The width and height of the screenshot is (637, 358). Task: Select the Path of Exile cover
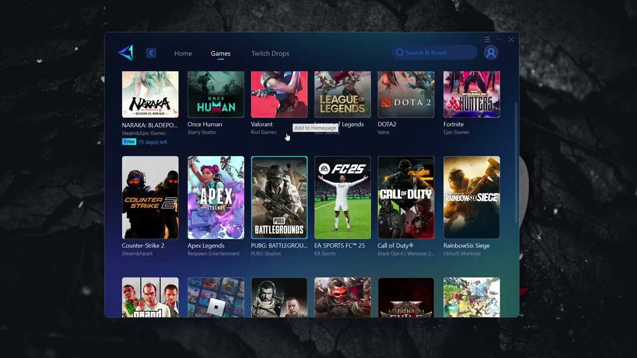tap(406, 297)
